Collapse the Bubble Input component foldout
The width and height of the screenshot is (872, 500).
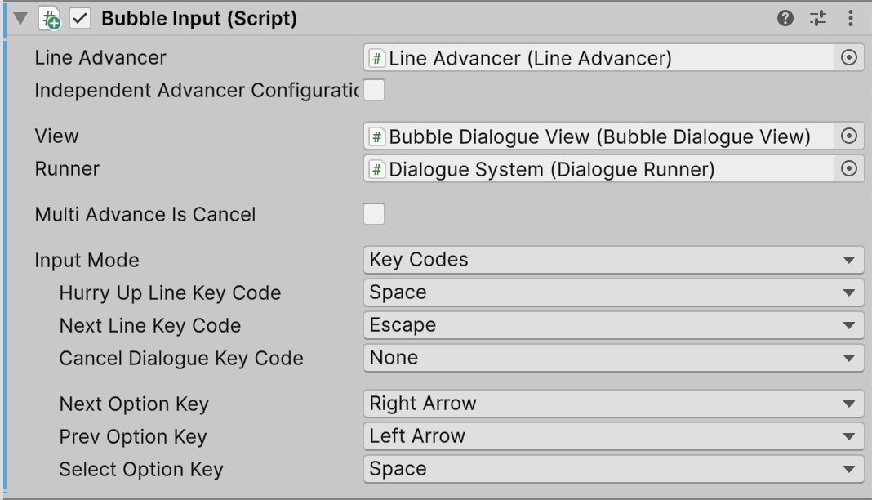point(20,19)
